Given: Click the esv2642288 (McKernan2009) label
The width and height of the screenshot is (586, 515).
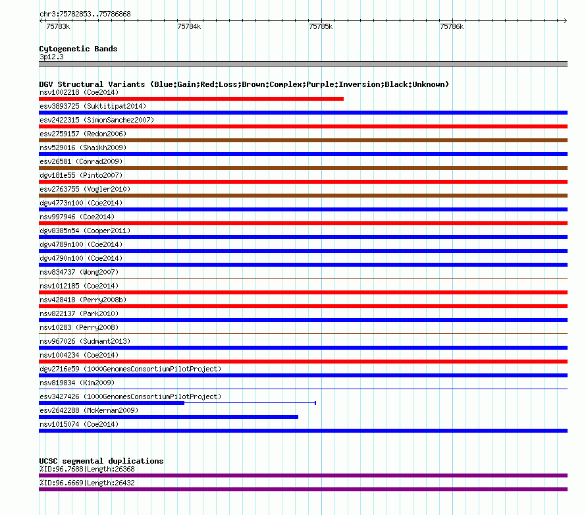Looking at the screenshot, I should (x=89, y=410).
